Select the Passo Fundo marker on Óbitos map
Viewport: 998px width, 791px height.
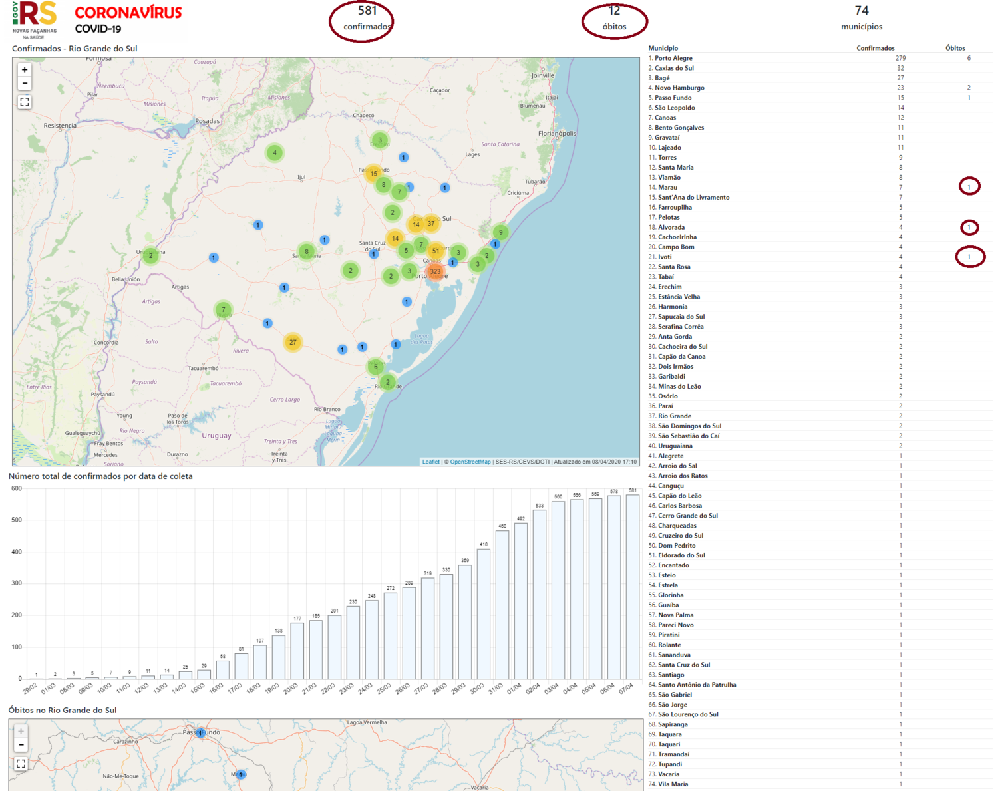pos(200,732)
